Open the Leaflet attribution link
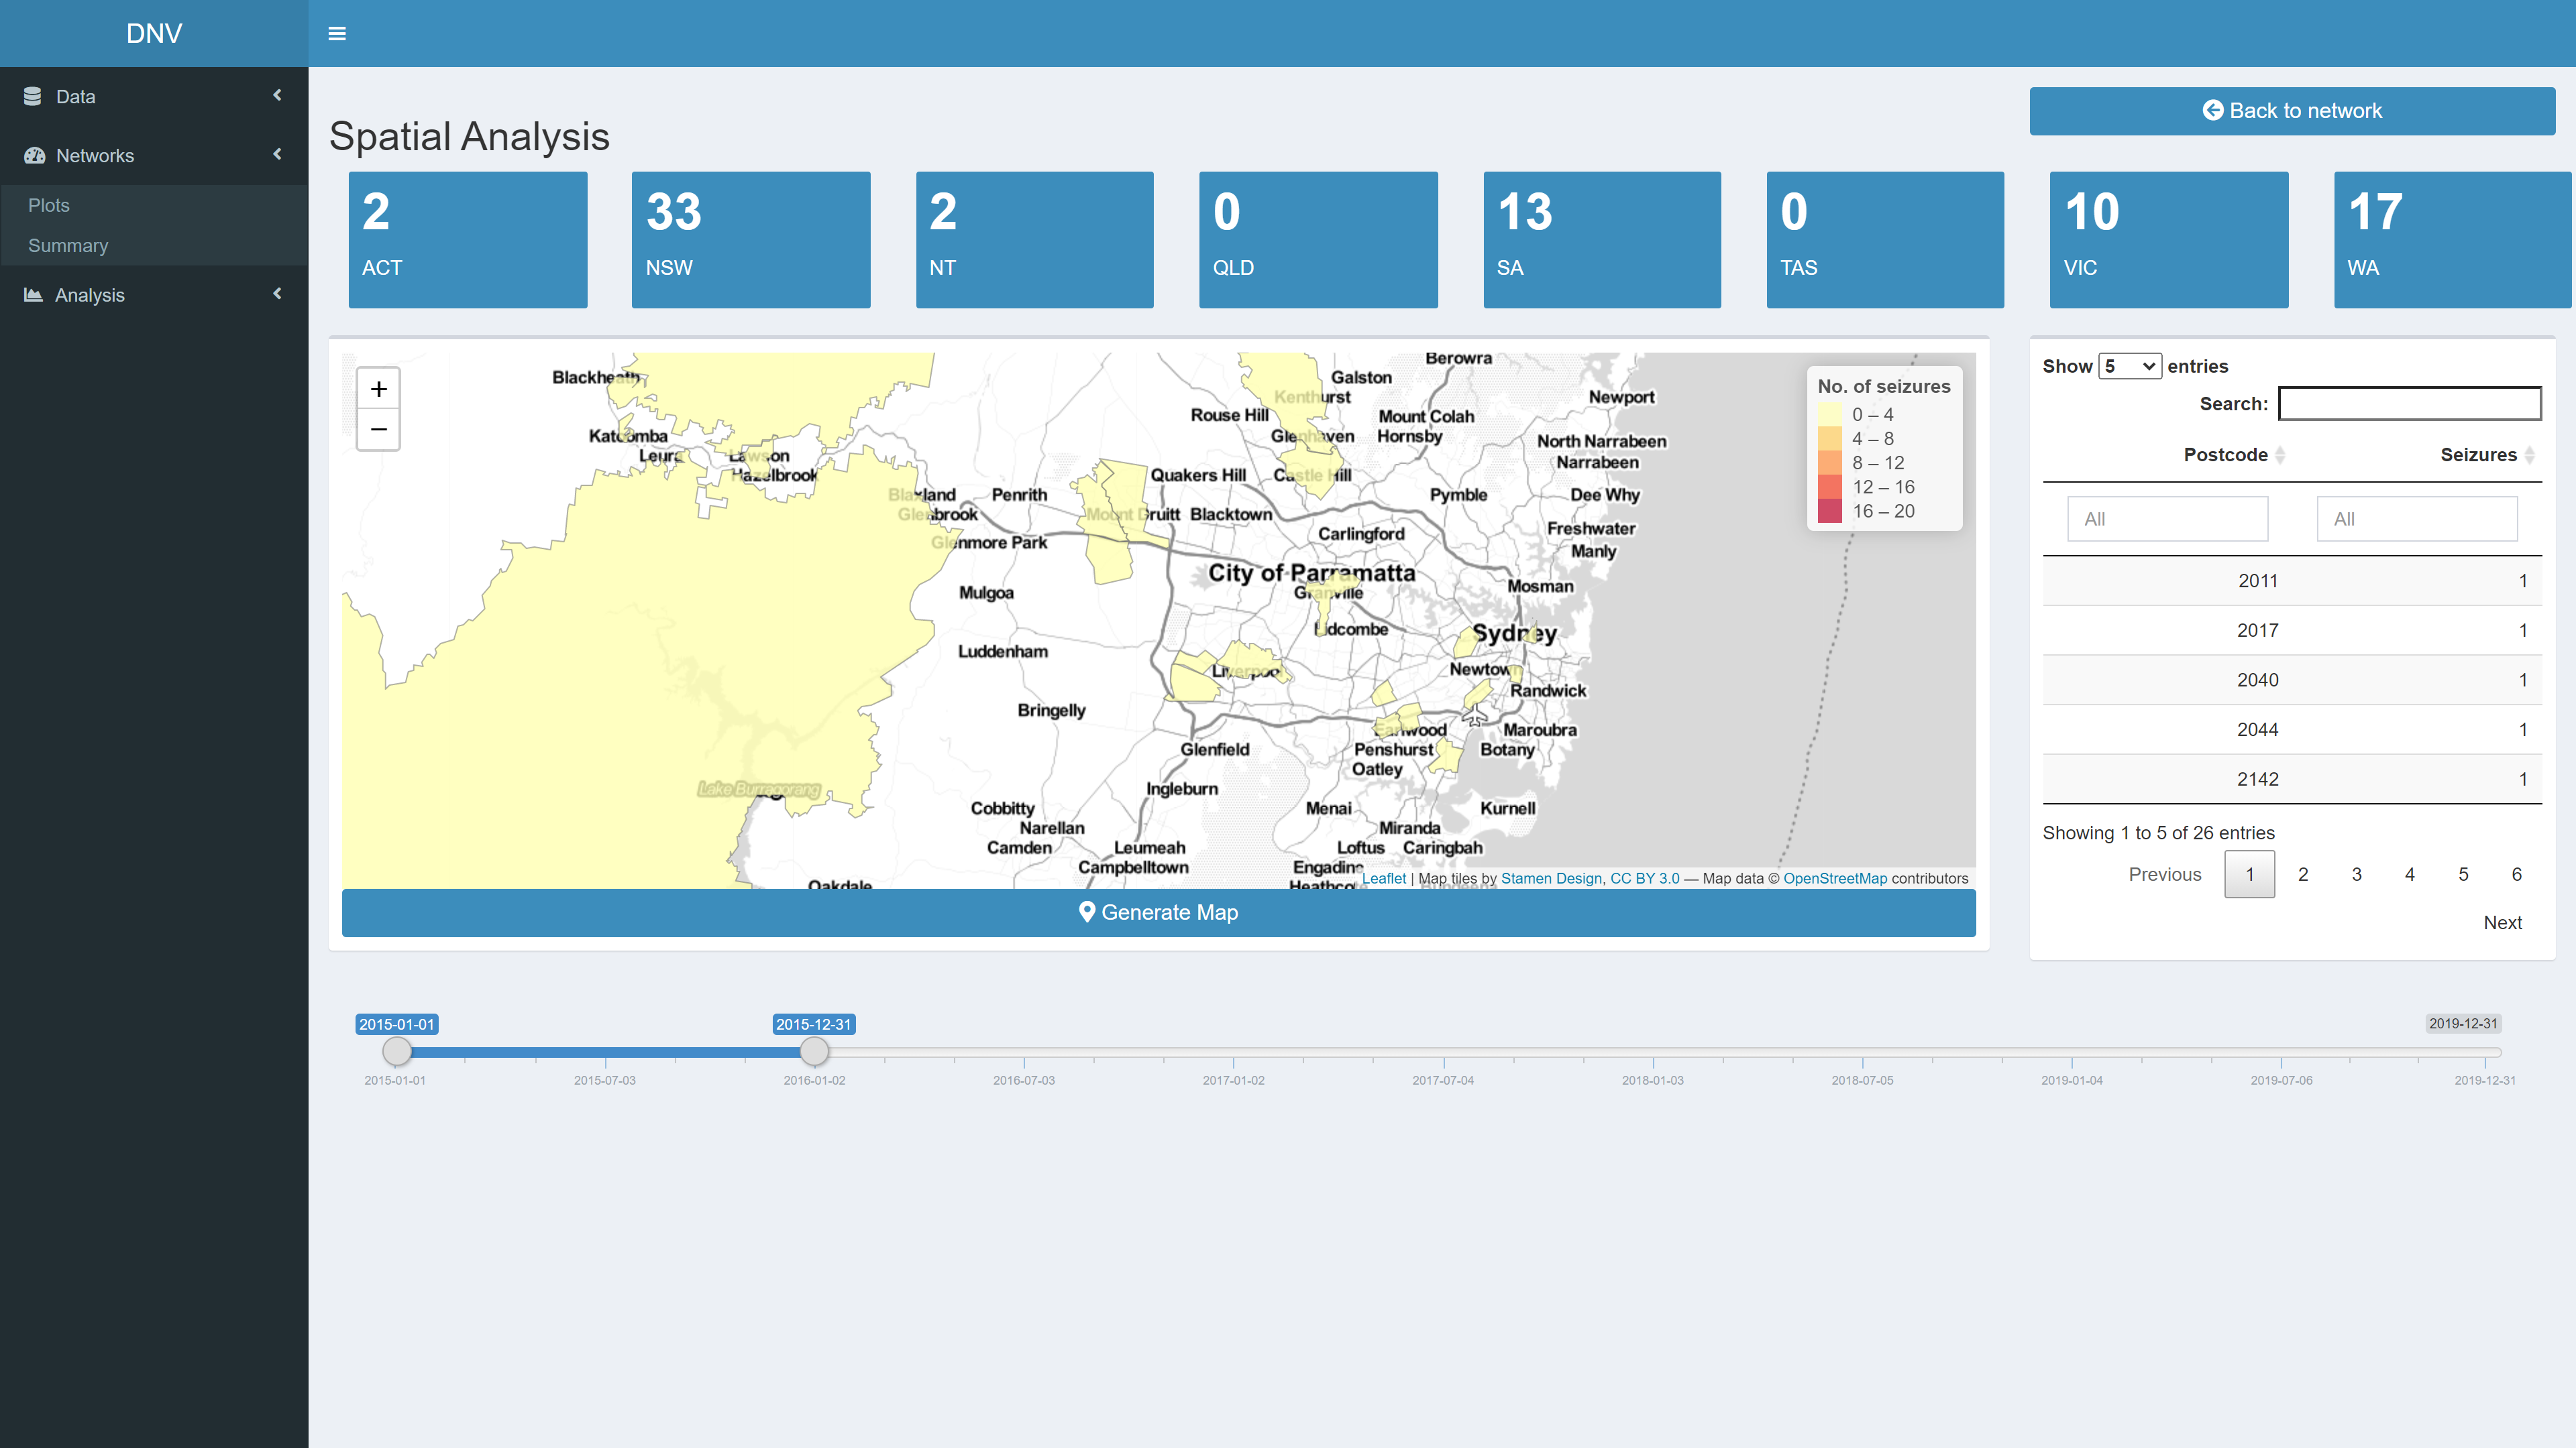Viewport: 2576px width, 1448px height. click(1383, 878)
